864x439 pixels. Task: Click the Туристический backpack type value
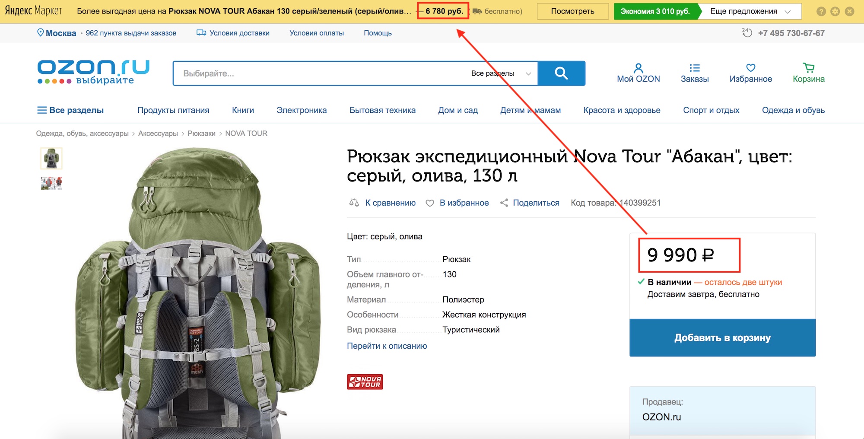click(471, 330)
